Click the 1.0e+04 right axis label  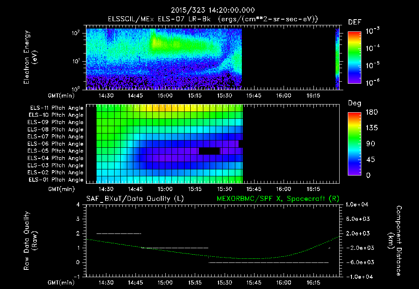[x=357, y=205]
